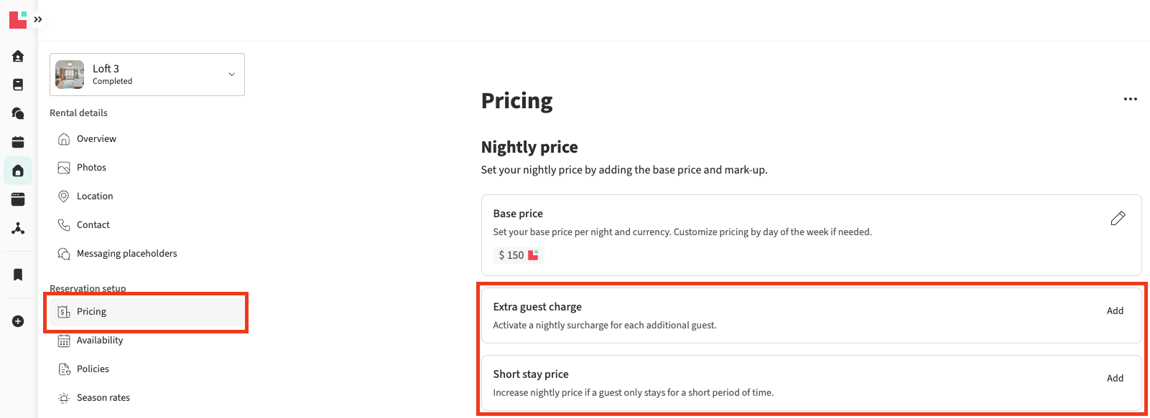This screenshot has height=418, width=1150.
Task: Open the chat messages sidebar icon
Action: [18, 113]
